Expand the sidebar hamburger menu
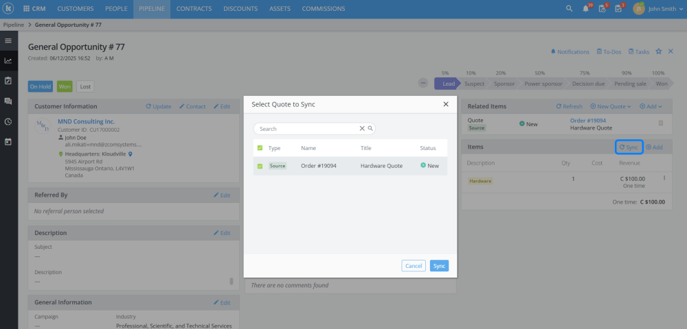 [8, 40]
